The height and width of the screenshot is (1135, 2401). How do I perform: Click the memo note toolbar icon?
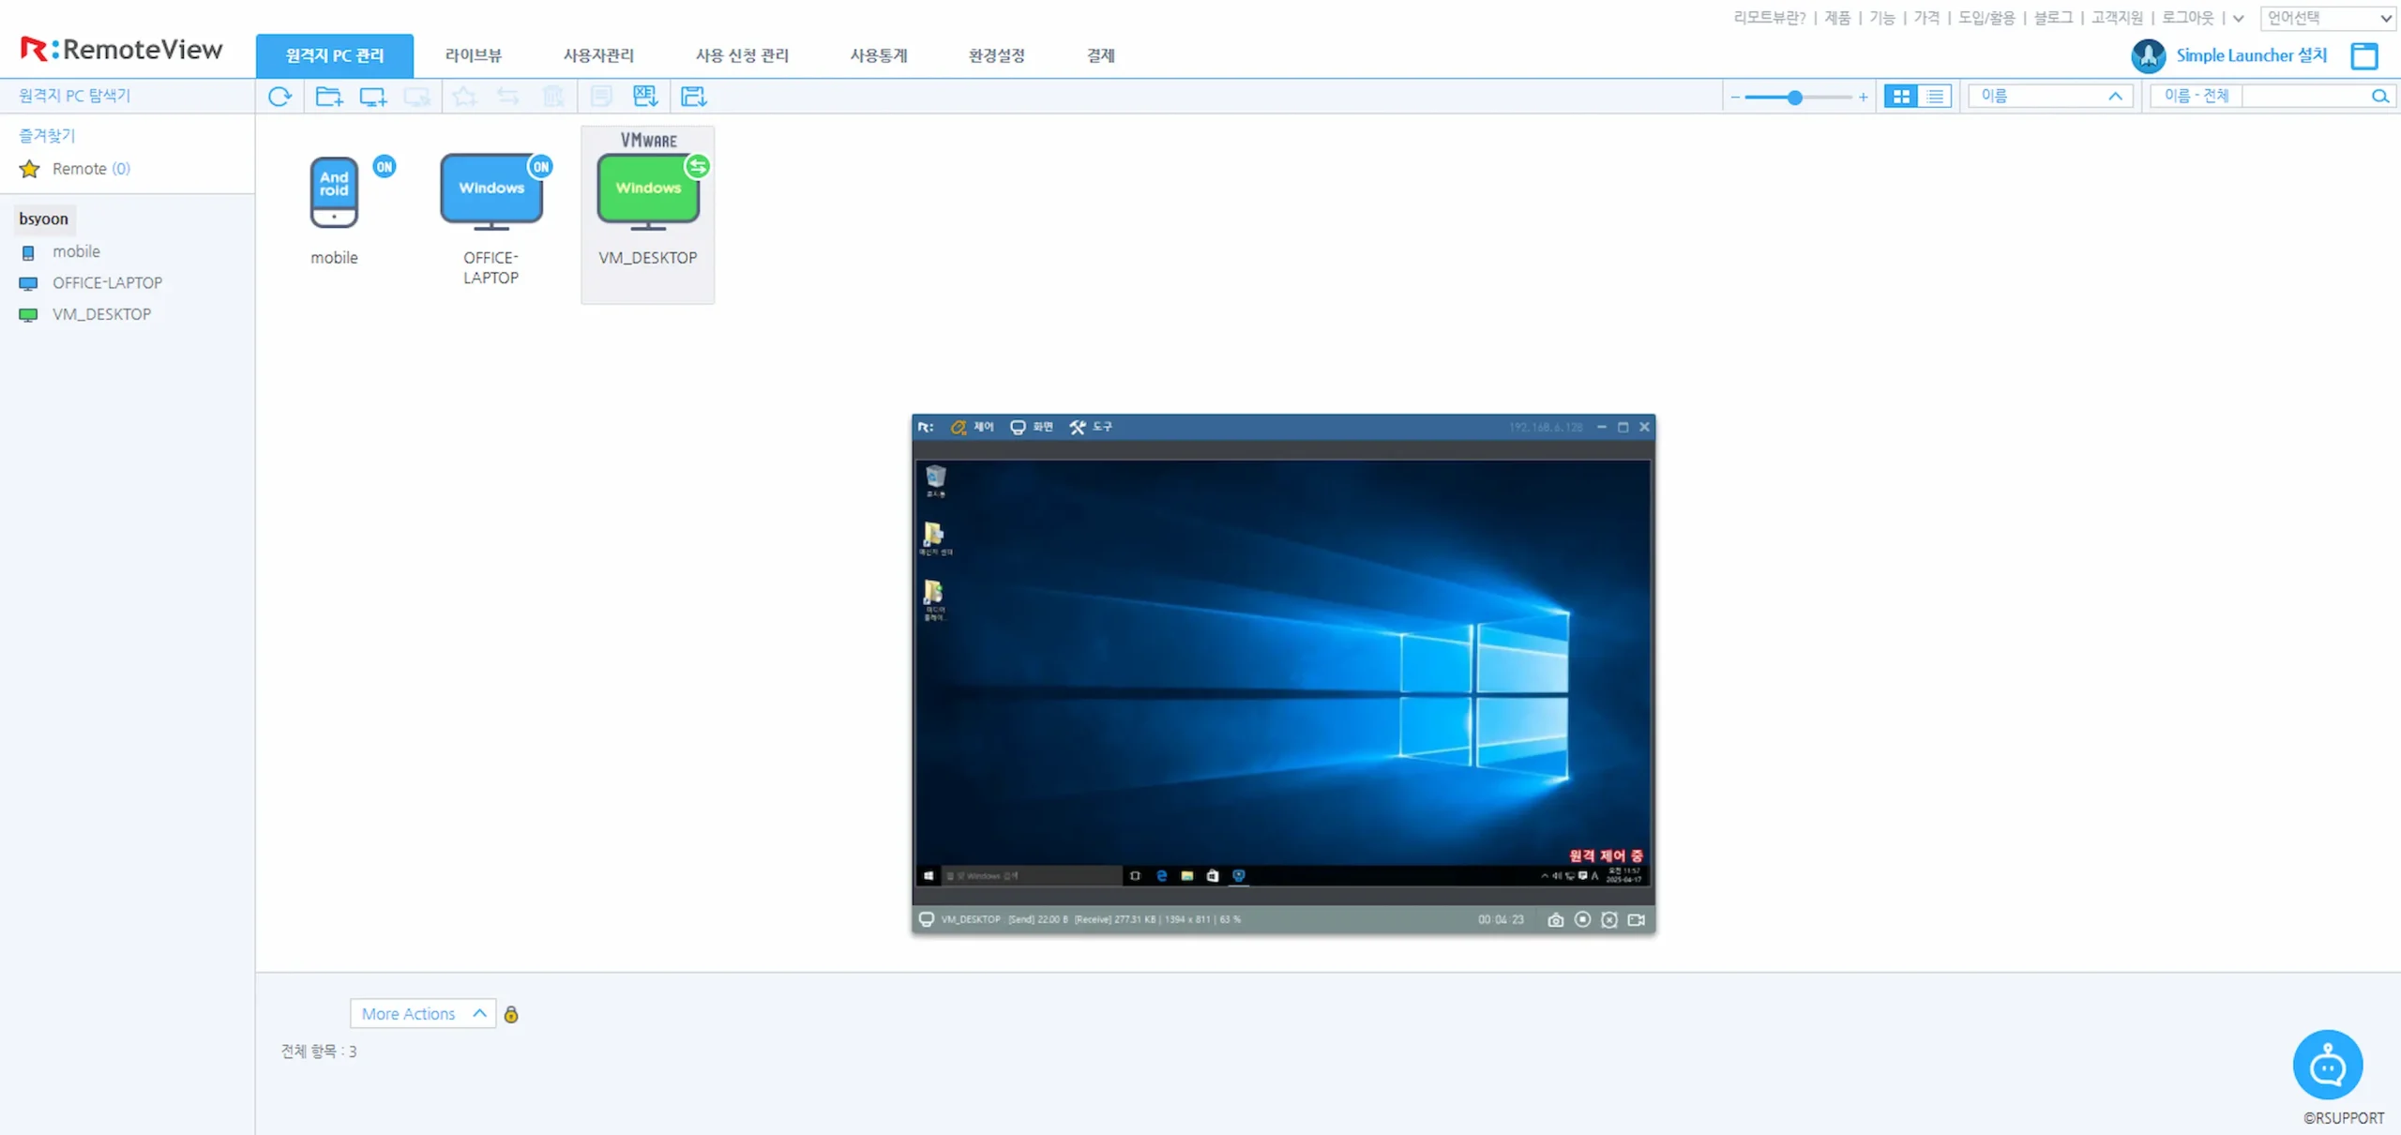(x=601, y=96)
